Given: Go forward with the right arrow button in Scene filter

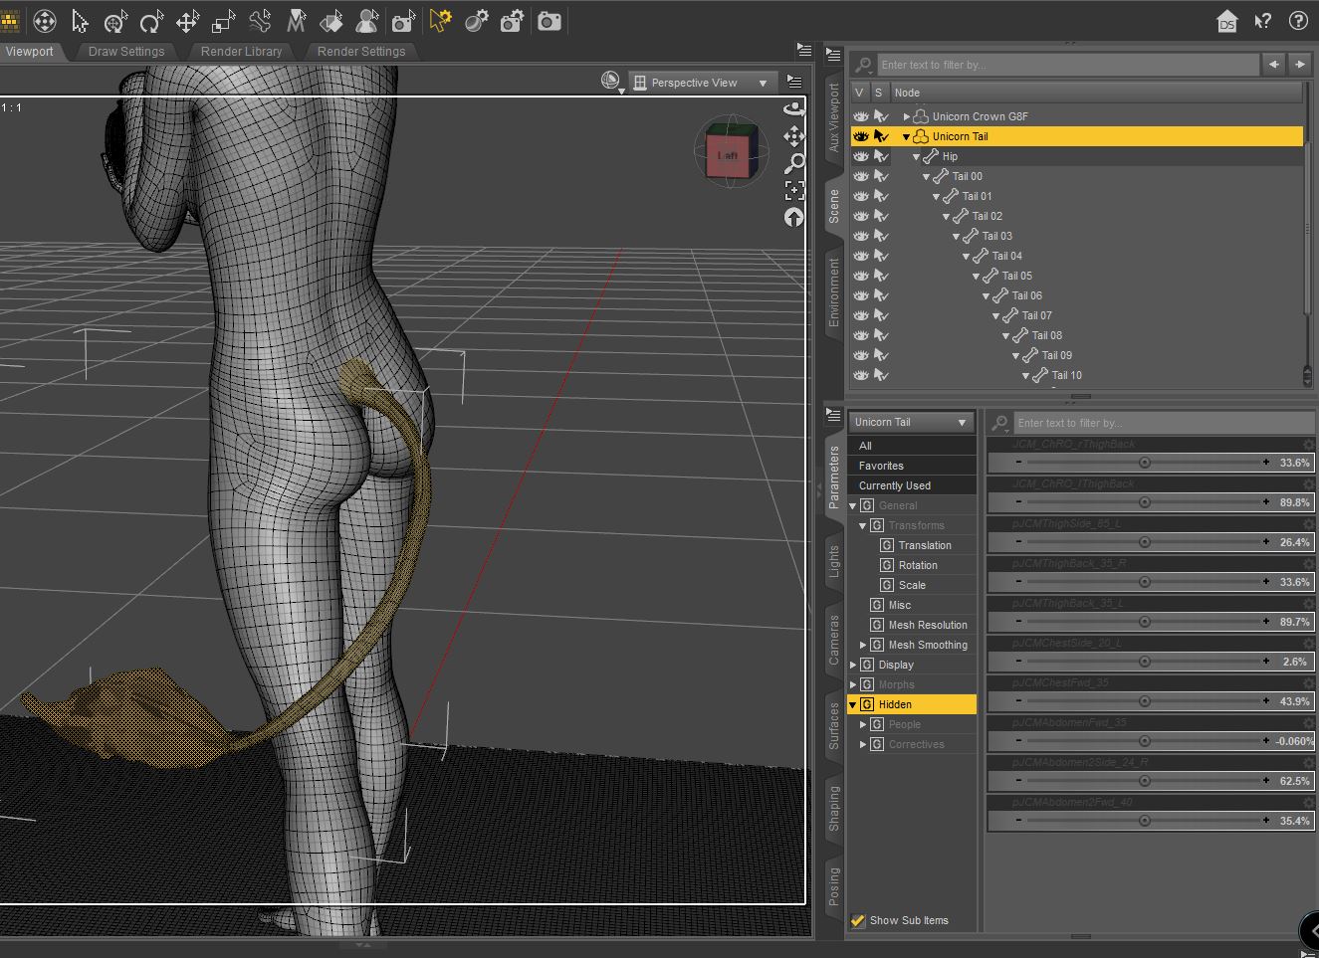Looking at the screenshot, I should (1299, 65).
